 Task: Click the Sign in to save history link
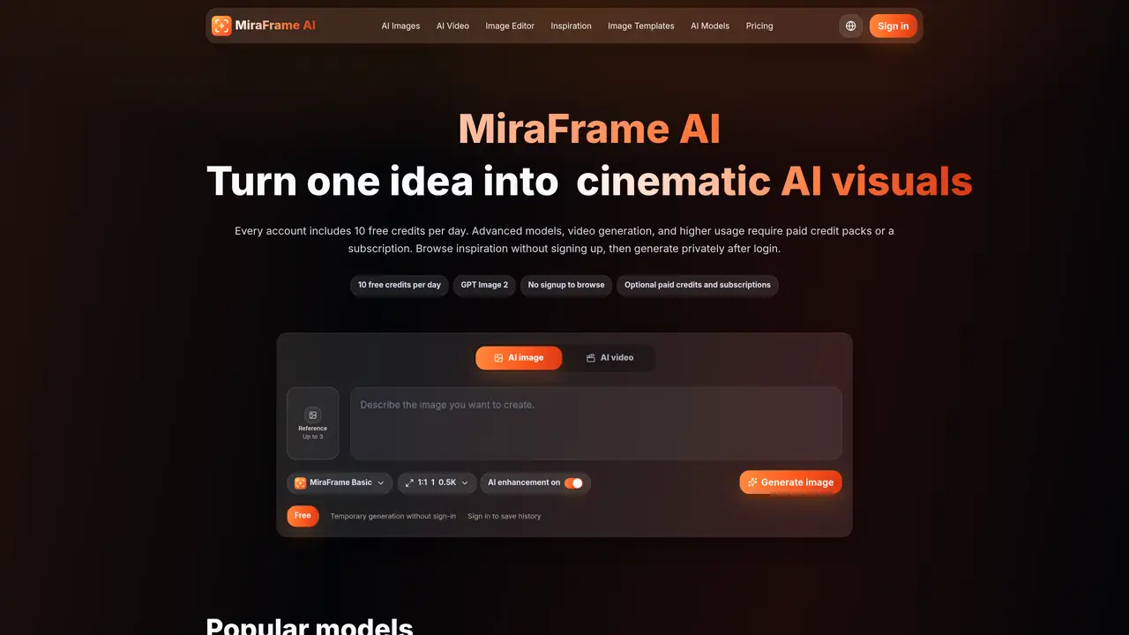(505, 516)
